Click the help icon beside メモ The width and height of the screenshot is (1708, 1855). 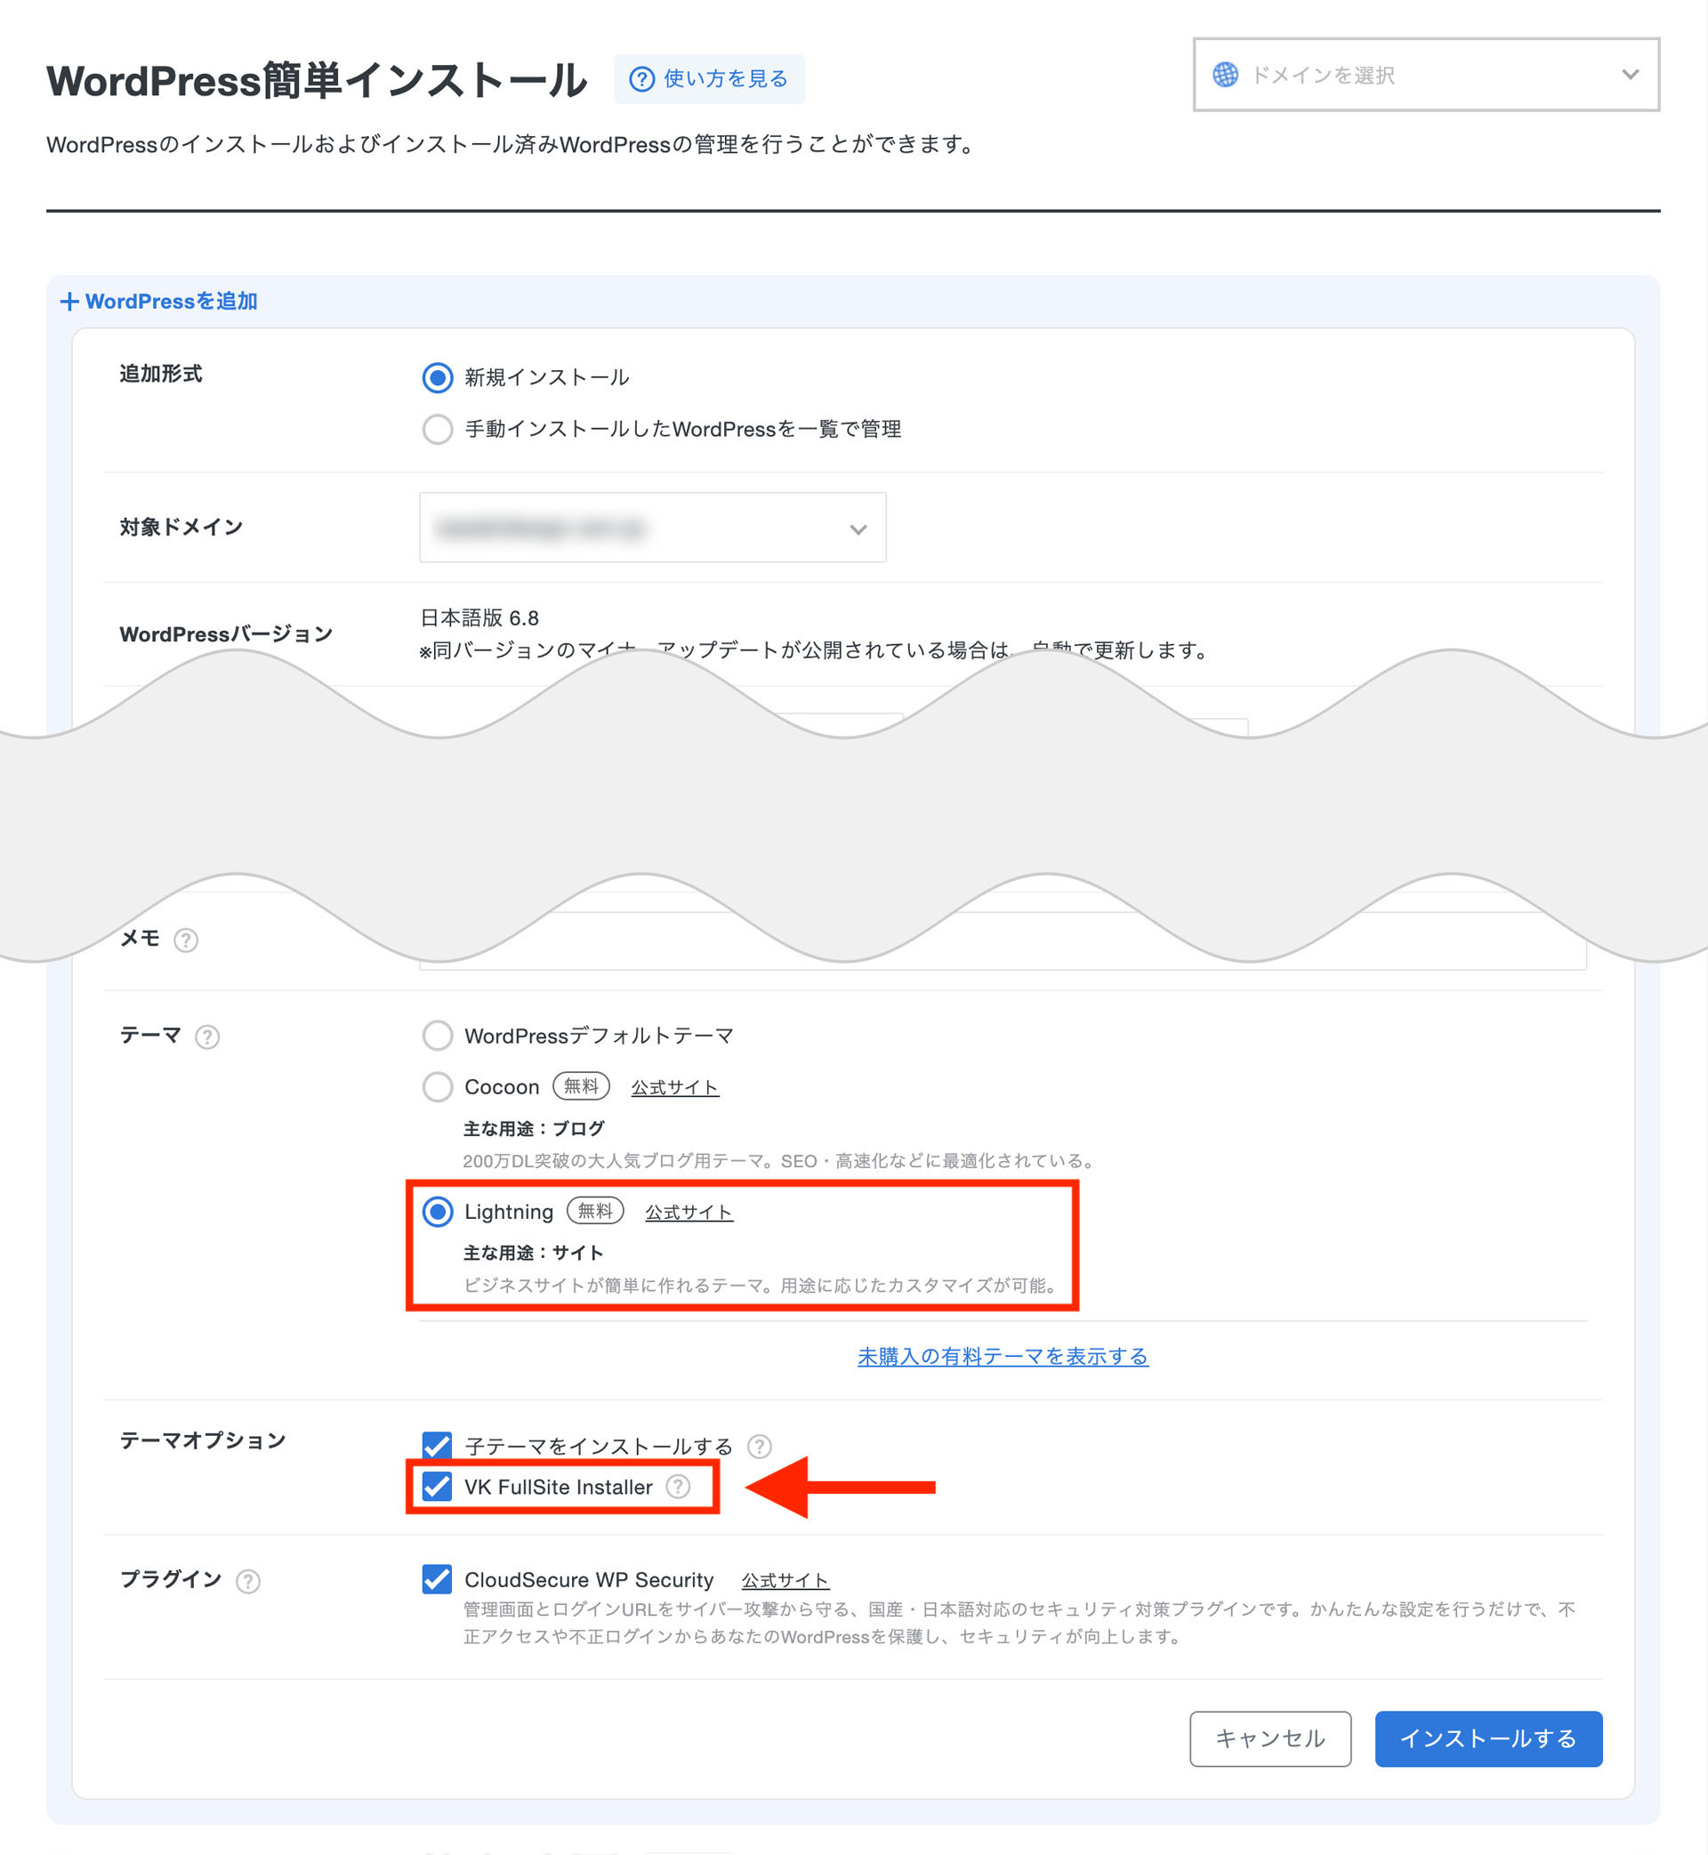tap(186, 940)
